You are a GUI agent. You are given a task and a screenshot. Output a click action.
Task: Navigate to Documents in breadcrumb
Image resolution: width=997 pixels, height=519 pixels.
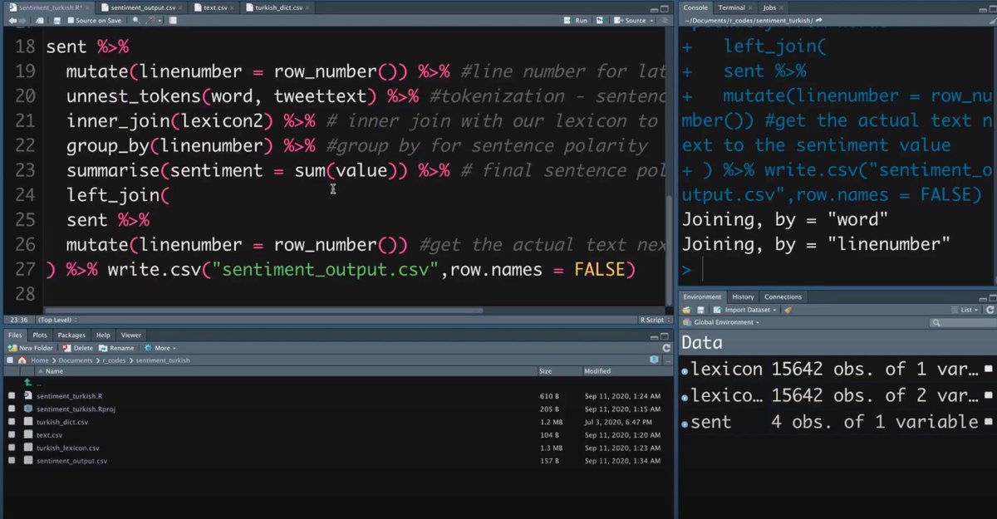coord(76,360)
